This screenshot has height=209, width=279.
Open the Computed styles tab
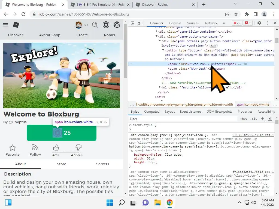click(x=152, y=112)
